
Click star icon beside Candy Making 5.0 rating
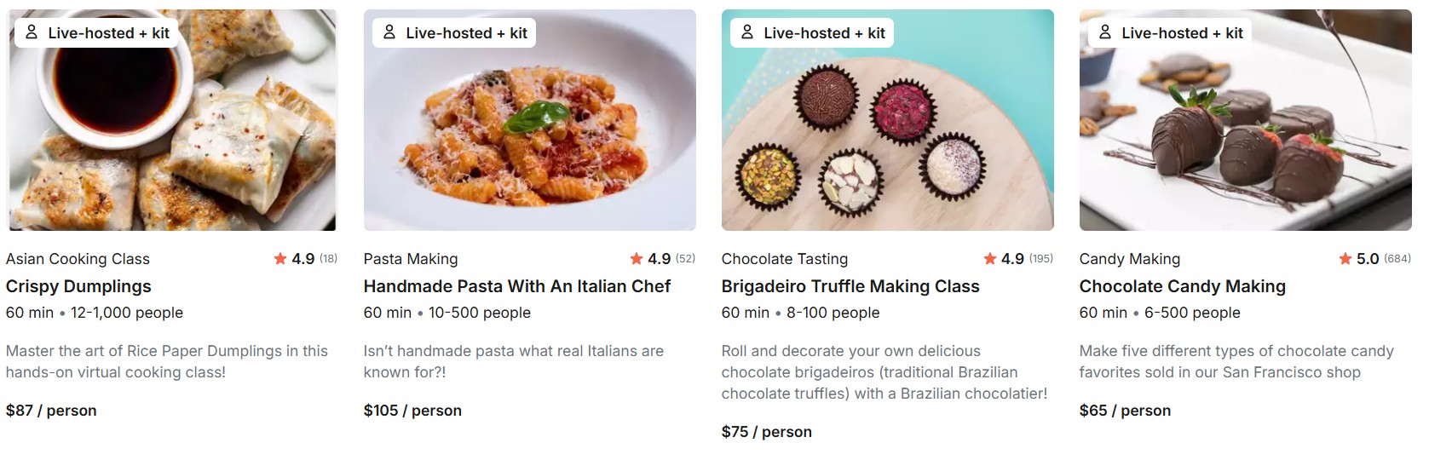[x=1345, y=258]
